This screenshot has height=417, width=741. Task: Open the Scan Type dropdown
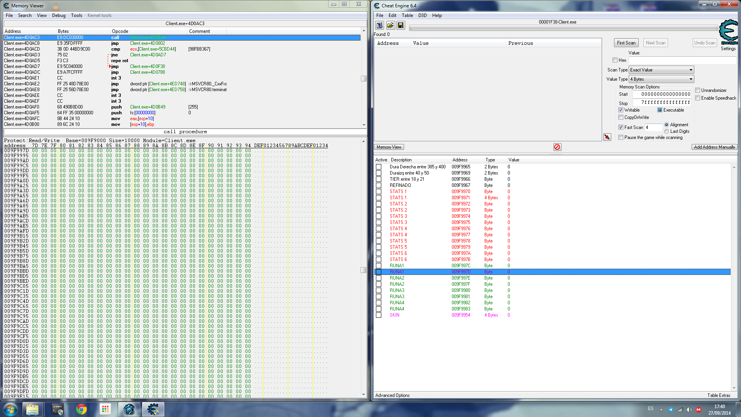[x=661, y=70]
